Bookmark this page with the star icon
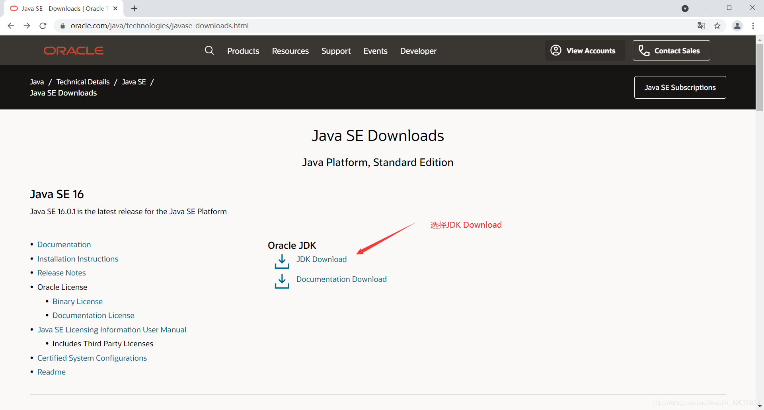Screen dimensions: 764x410 717,26
